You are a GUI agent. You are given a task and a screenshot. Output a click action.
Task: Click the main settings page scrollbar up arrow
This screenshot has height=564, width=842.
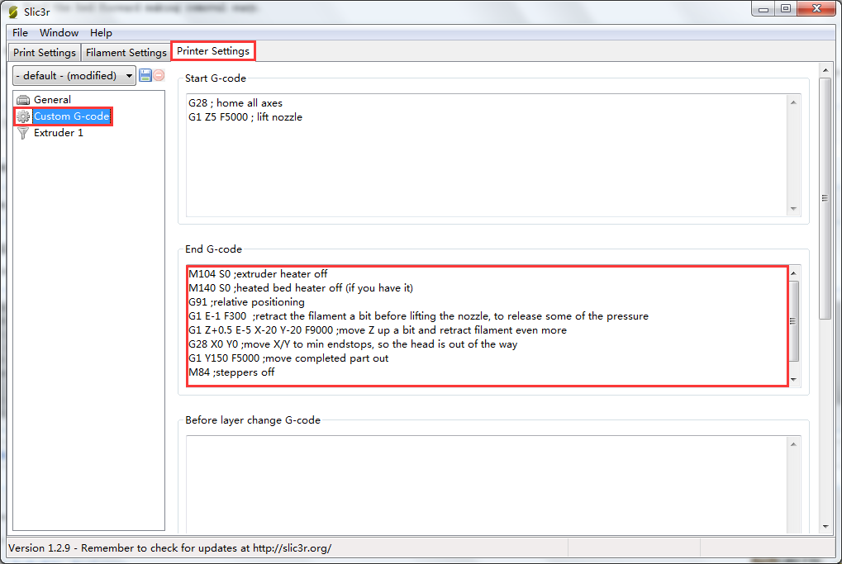point(825,70)
